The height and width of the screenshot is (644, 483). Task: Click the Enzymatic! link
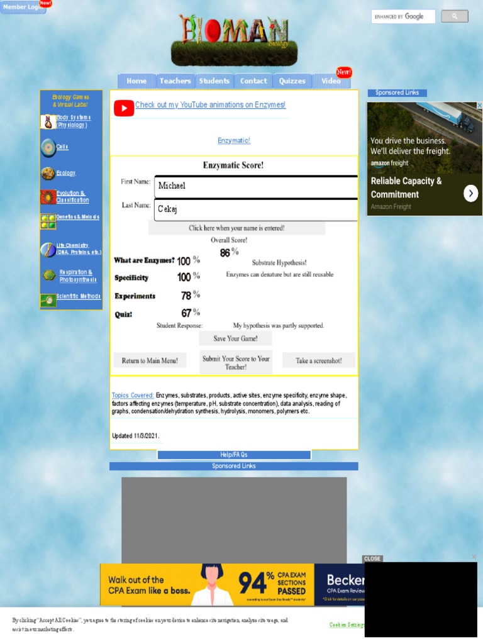[234, 140]
